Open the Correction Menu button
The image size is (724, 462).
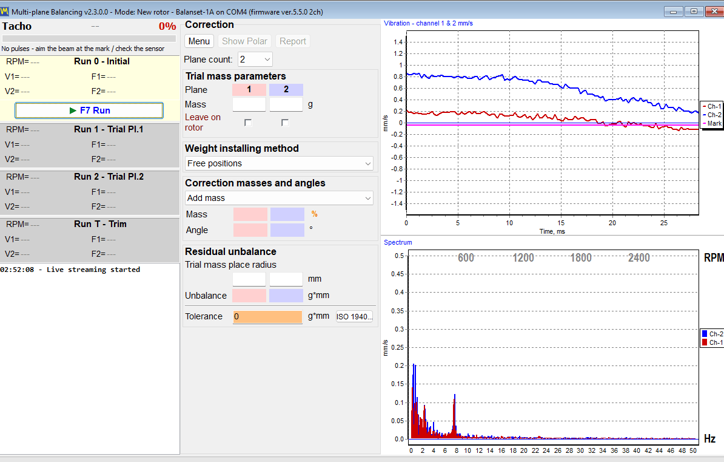(x=199, y=41)
